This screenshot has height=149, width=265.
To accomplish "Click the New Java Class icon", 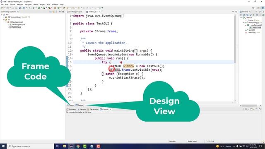I will [x=58, y=8].
